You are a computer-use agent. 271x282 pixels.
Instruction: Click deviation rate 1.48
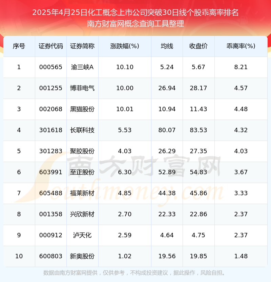[241, 257]
